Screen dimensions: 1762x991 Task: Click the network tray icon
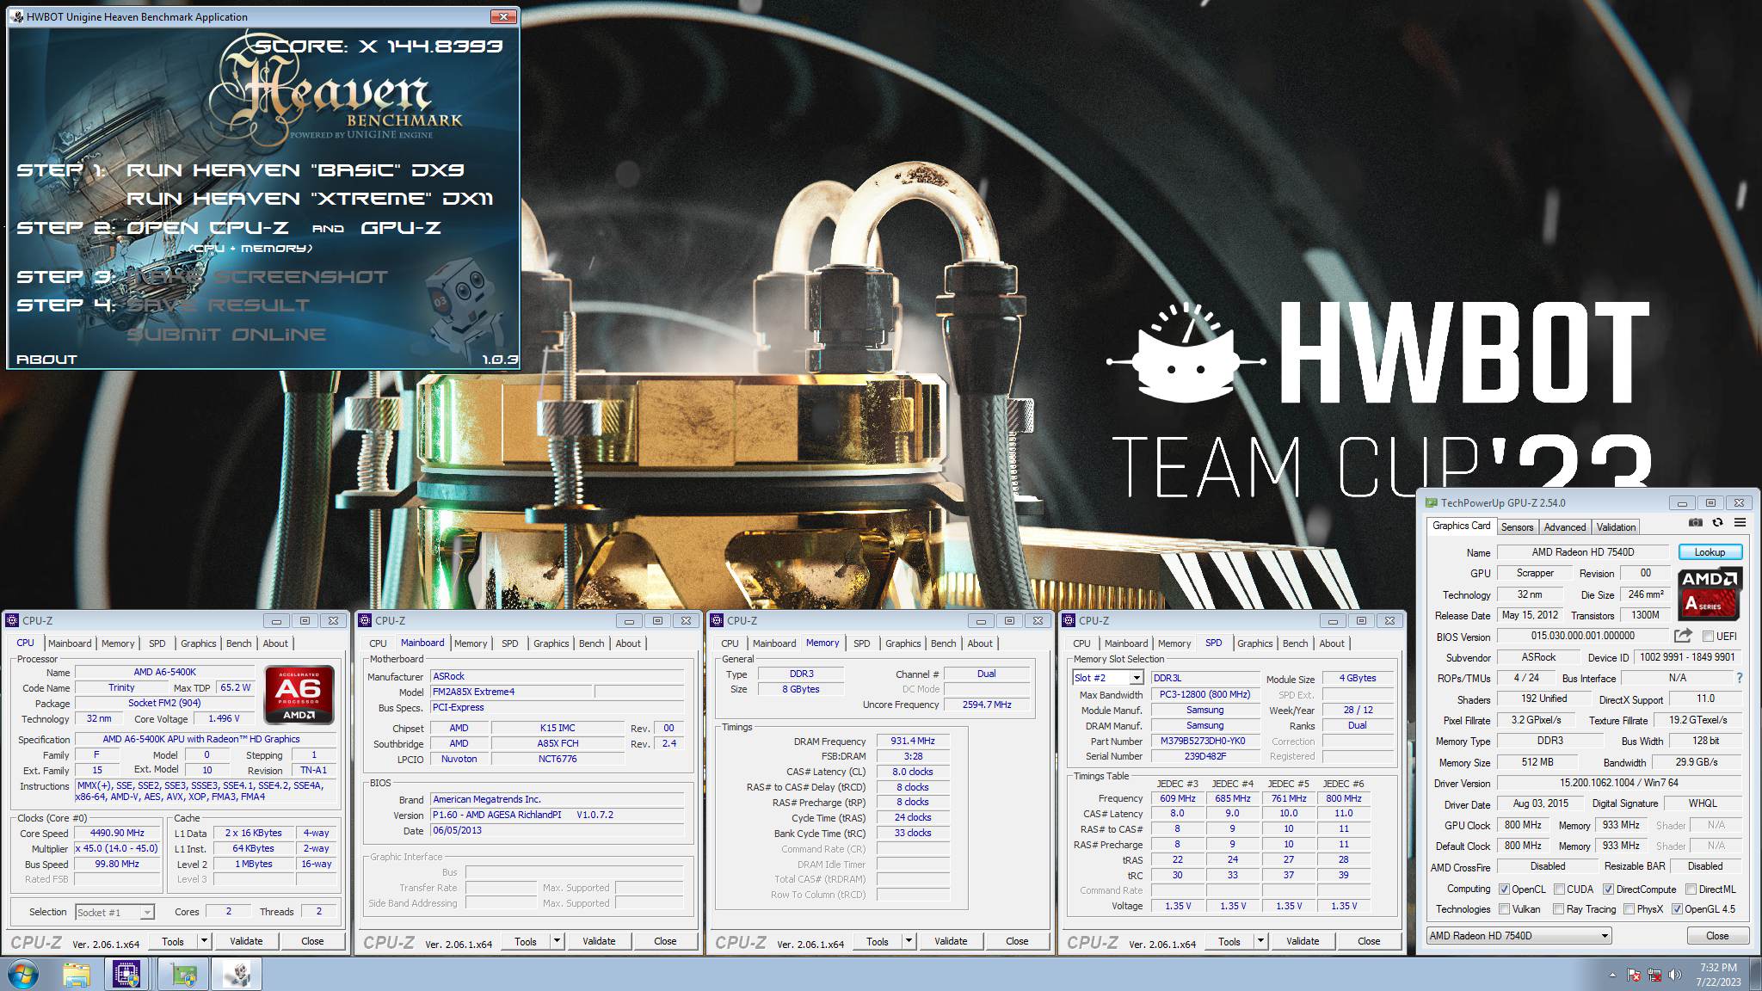1654,975
